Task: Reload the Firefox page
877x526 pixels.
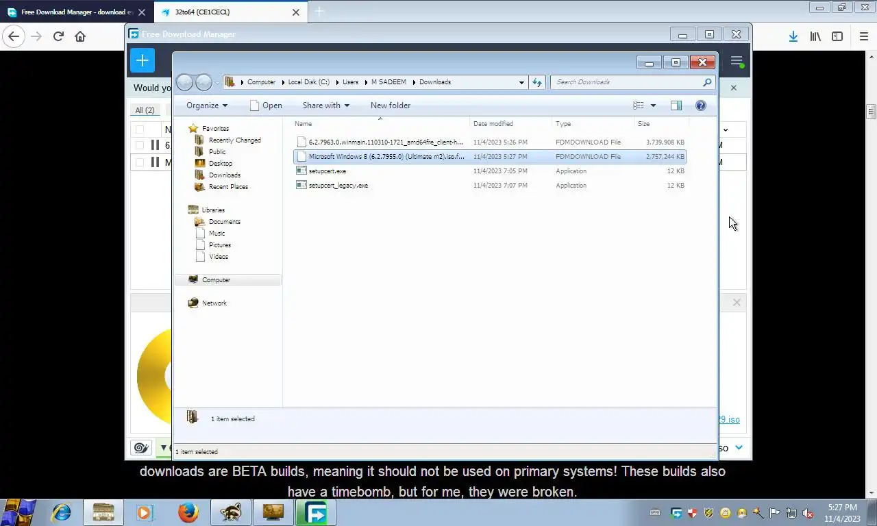Action: coord(58,36)
